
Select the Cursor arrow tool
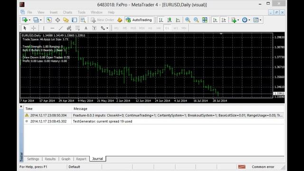click(x=25, y=28)
